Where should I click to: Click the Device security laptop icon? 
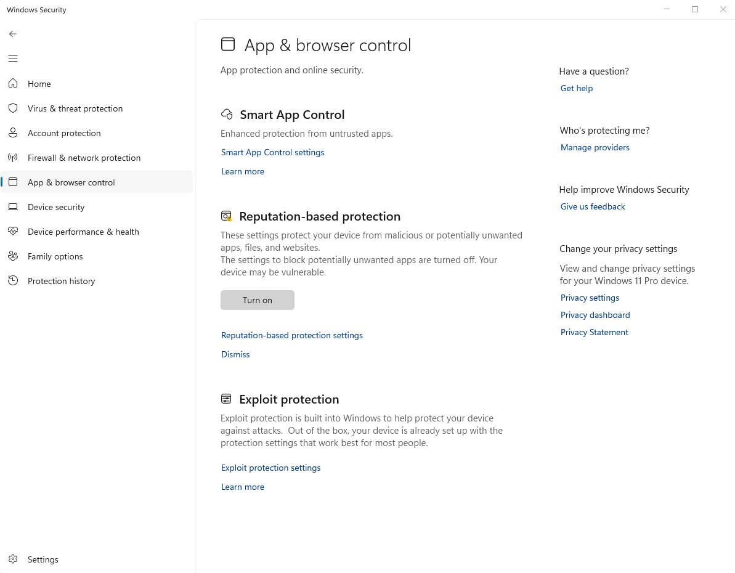[13, 207]
